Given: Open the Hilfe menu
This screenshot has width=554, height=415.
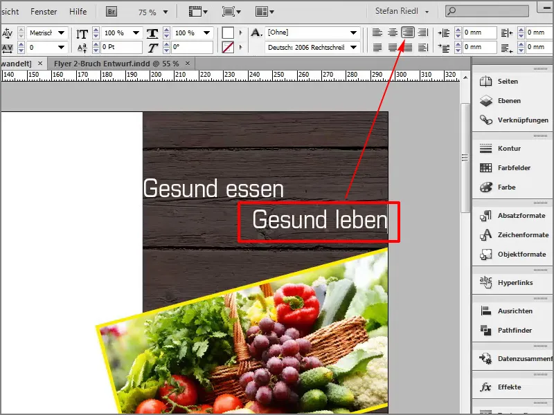Looking at the screenshot, I should [x=78, y=12].
